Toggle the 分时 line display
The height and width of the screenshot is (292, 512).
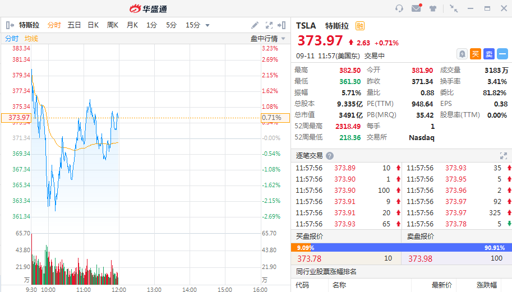pos(12,39)
